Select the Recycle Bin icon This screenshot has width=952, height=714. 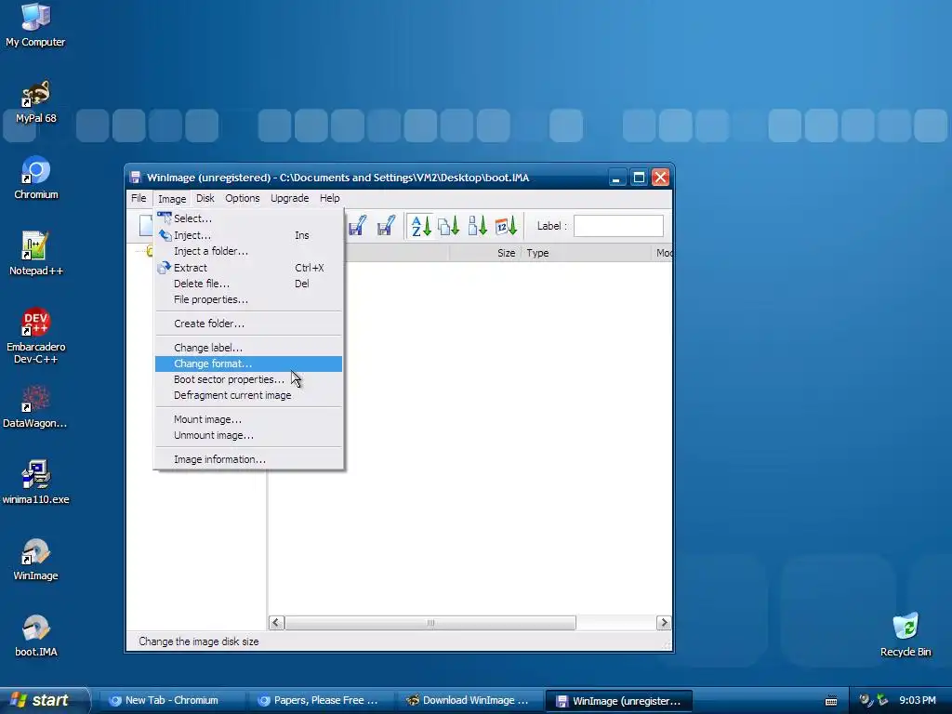click(x=906, y=635)
